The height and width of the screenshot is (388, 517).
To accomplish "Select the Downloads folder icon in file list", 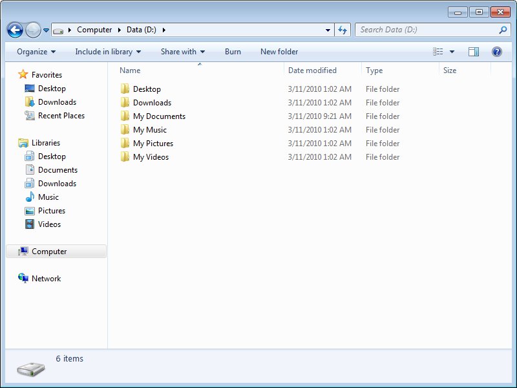I will point(125,102).
